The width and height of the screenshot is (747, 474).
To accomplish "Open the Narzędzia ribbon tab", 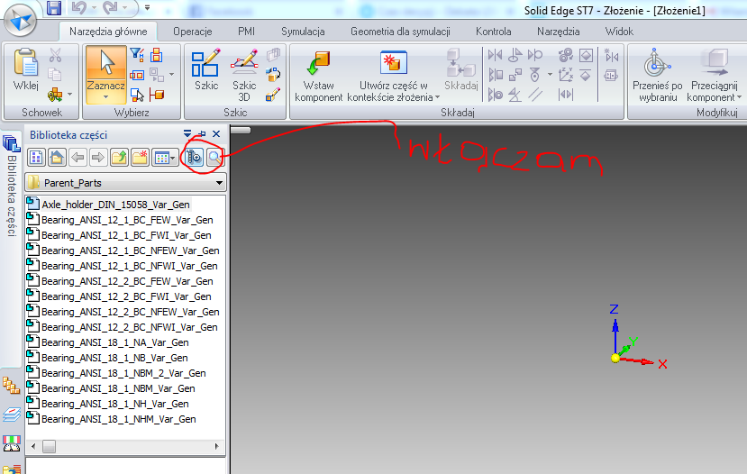I will coord(559,32).
